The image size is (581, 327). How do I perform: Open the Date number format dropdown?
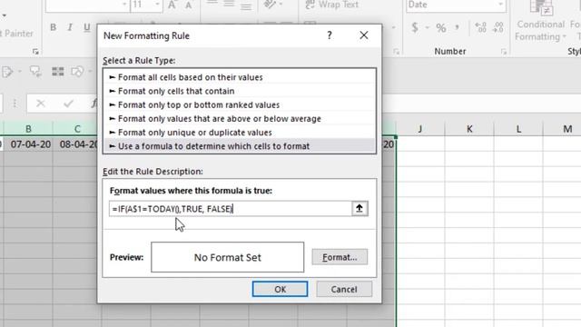click(x=500, y=5)
